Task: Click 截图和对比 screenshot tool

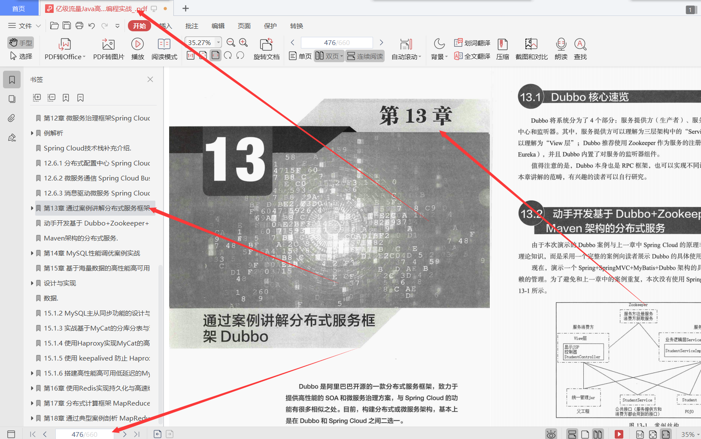Action: (531, 49)
